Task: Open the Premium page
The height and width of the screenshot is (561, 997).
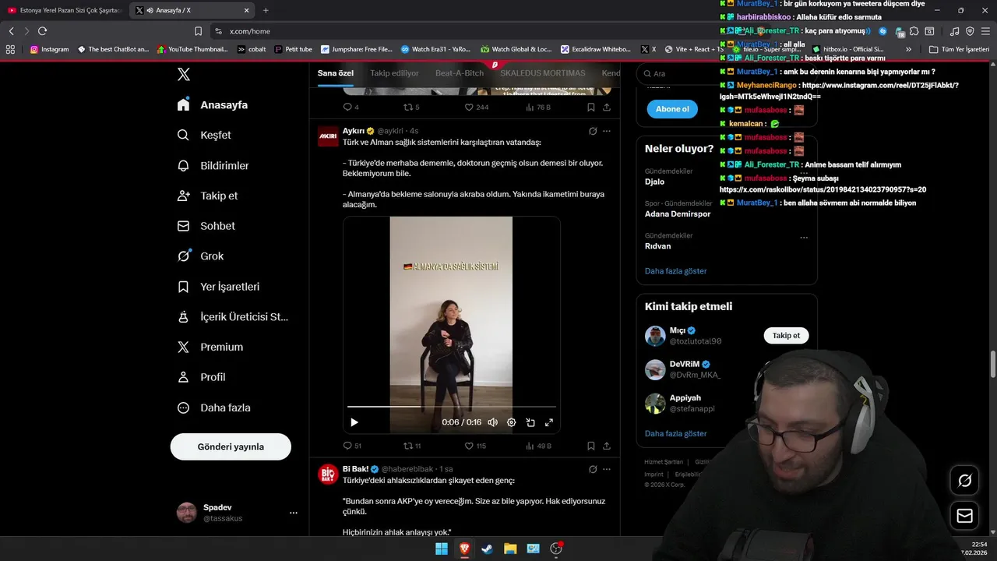Action: (x=210, y=347)
